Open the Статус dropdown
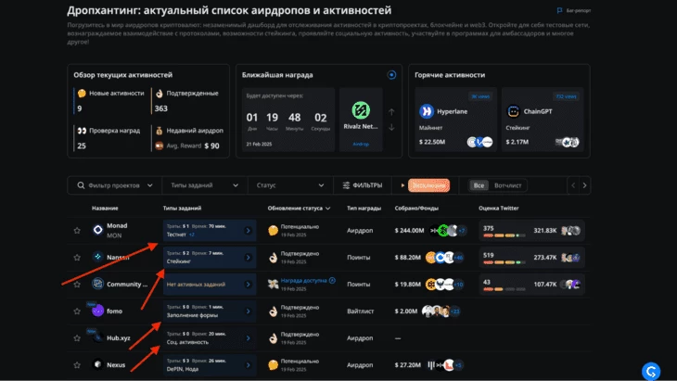 pos(290,185)
